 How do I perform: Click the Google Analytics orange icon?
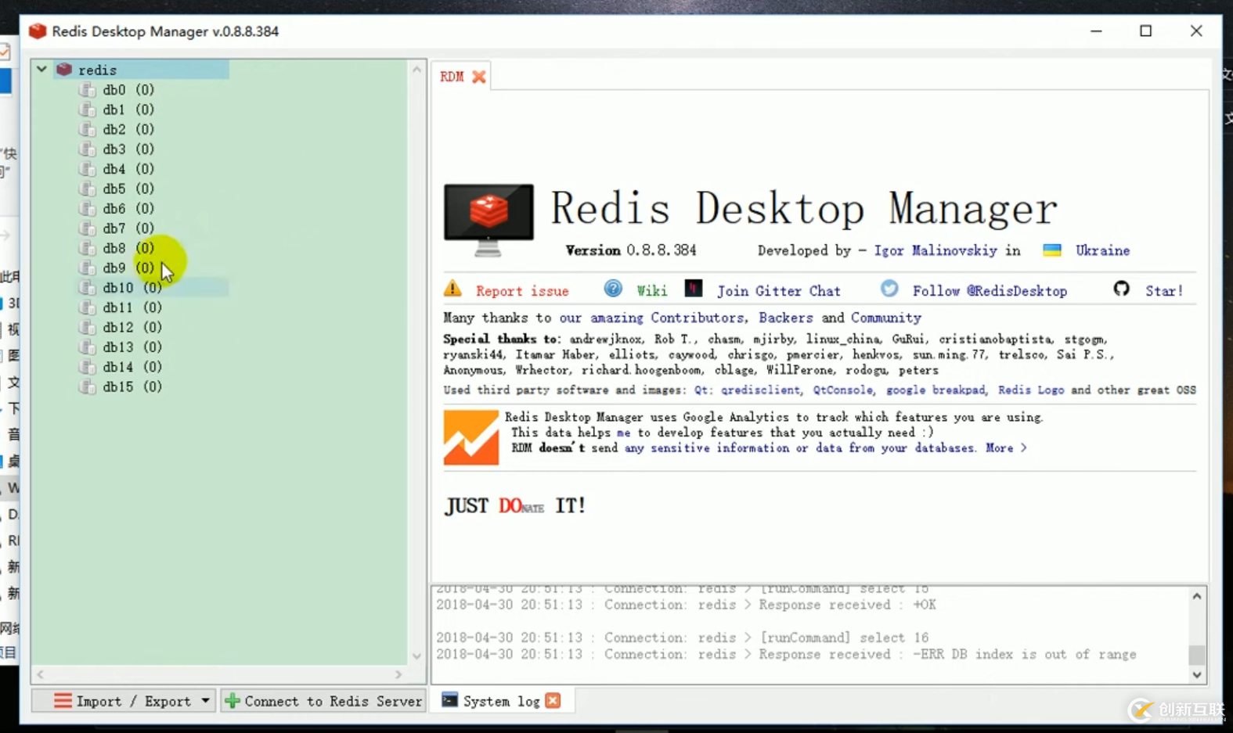tap(470, 437)
